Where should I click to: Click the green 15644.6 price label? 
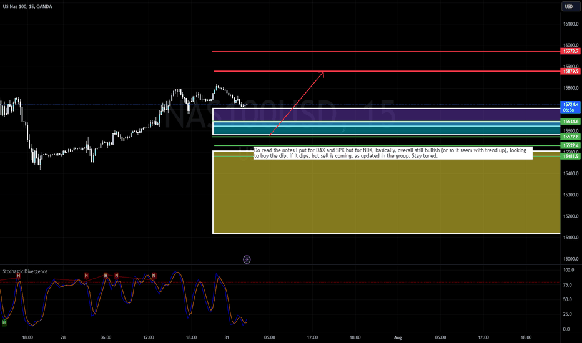tap(570, 121)
